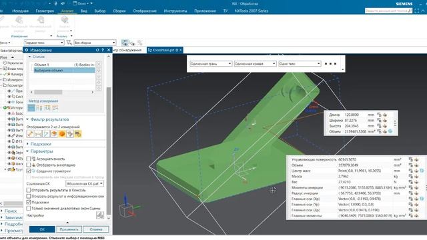Screen dimensions: 427x240
Task: Select Объект 1 row in the list
Action: point(64,65)
